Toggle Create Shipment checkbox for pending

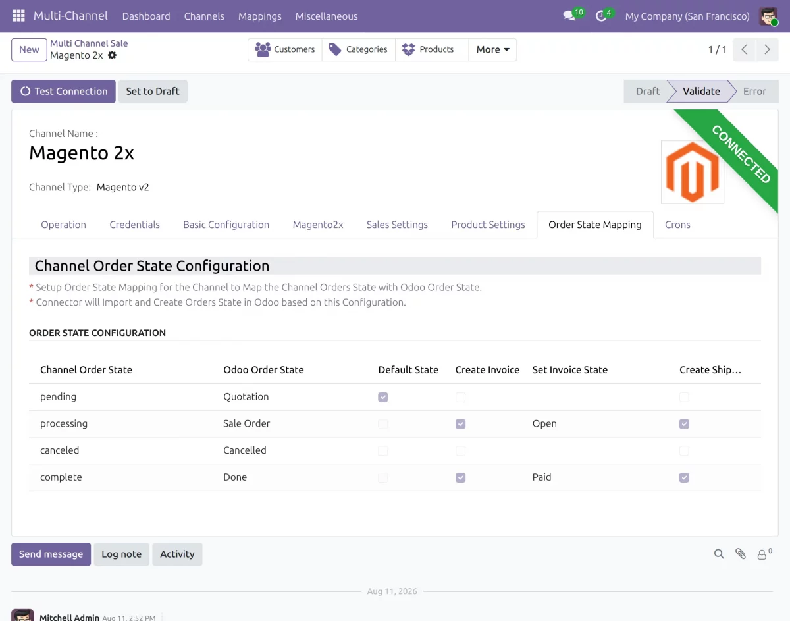tap(684, 397)
